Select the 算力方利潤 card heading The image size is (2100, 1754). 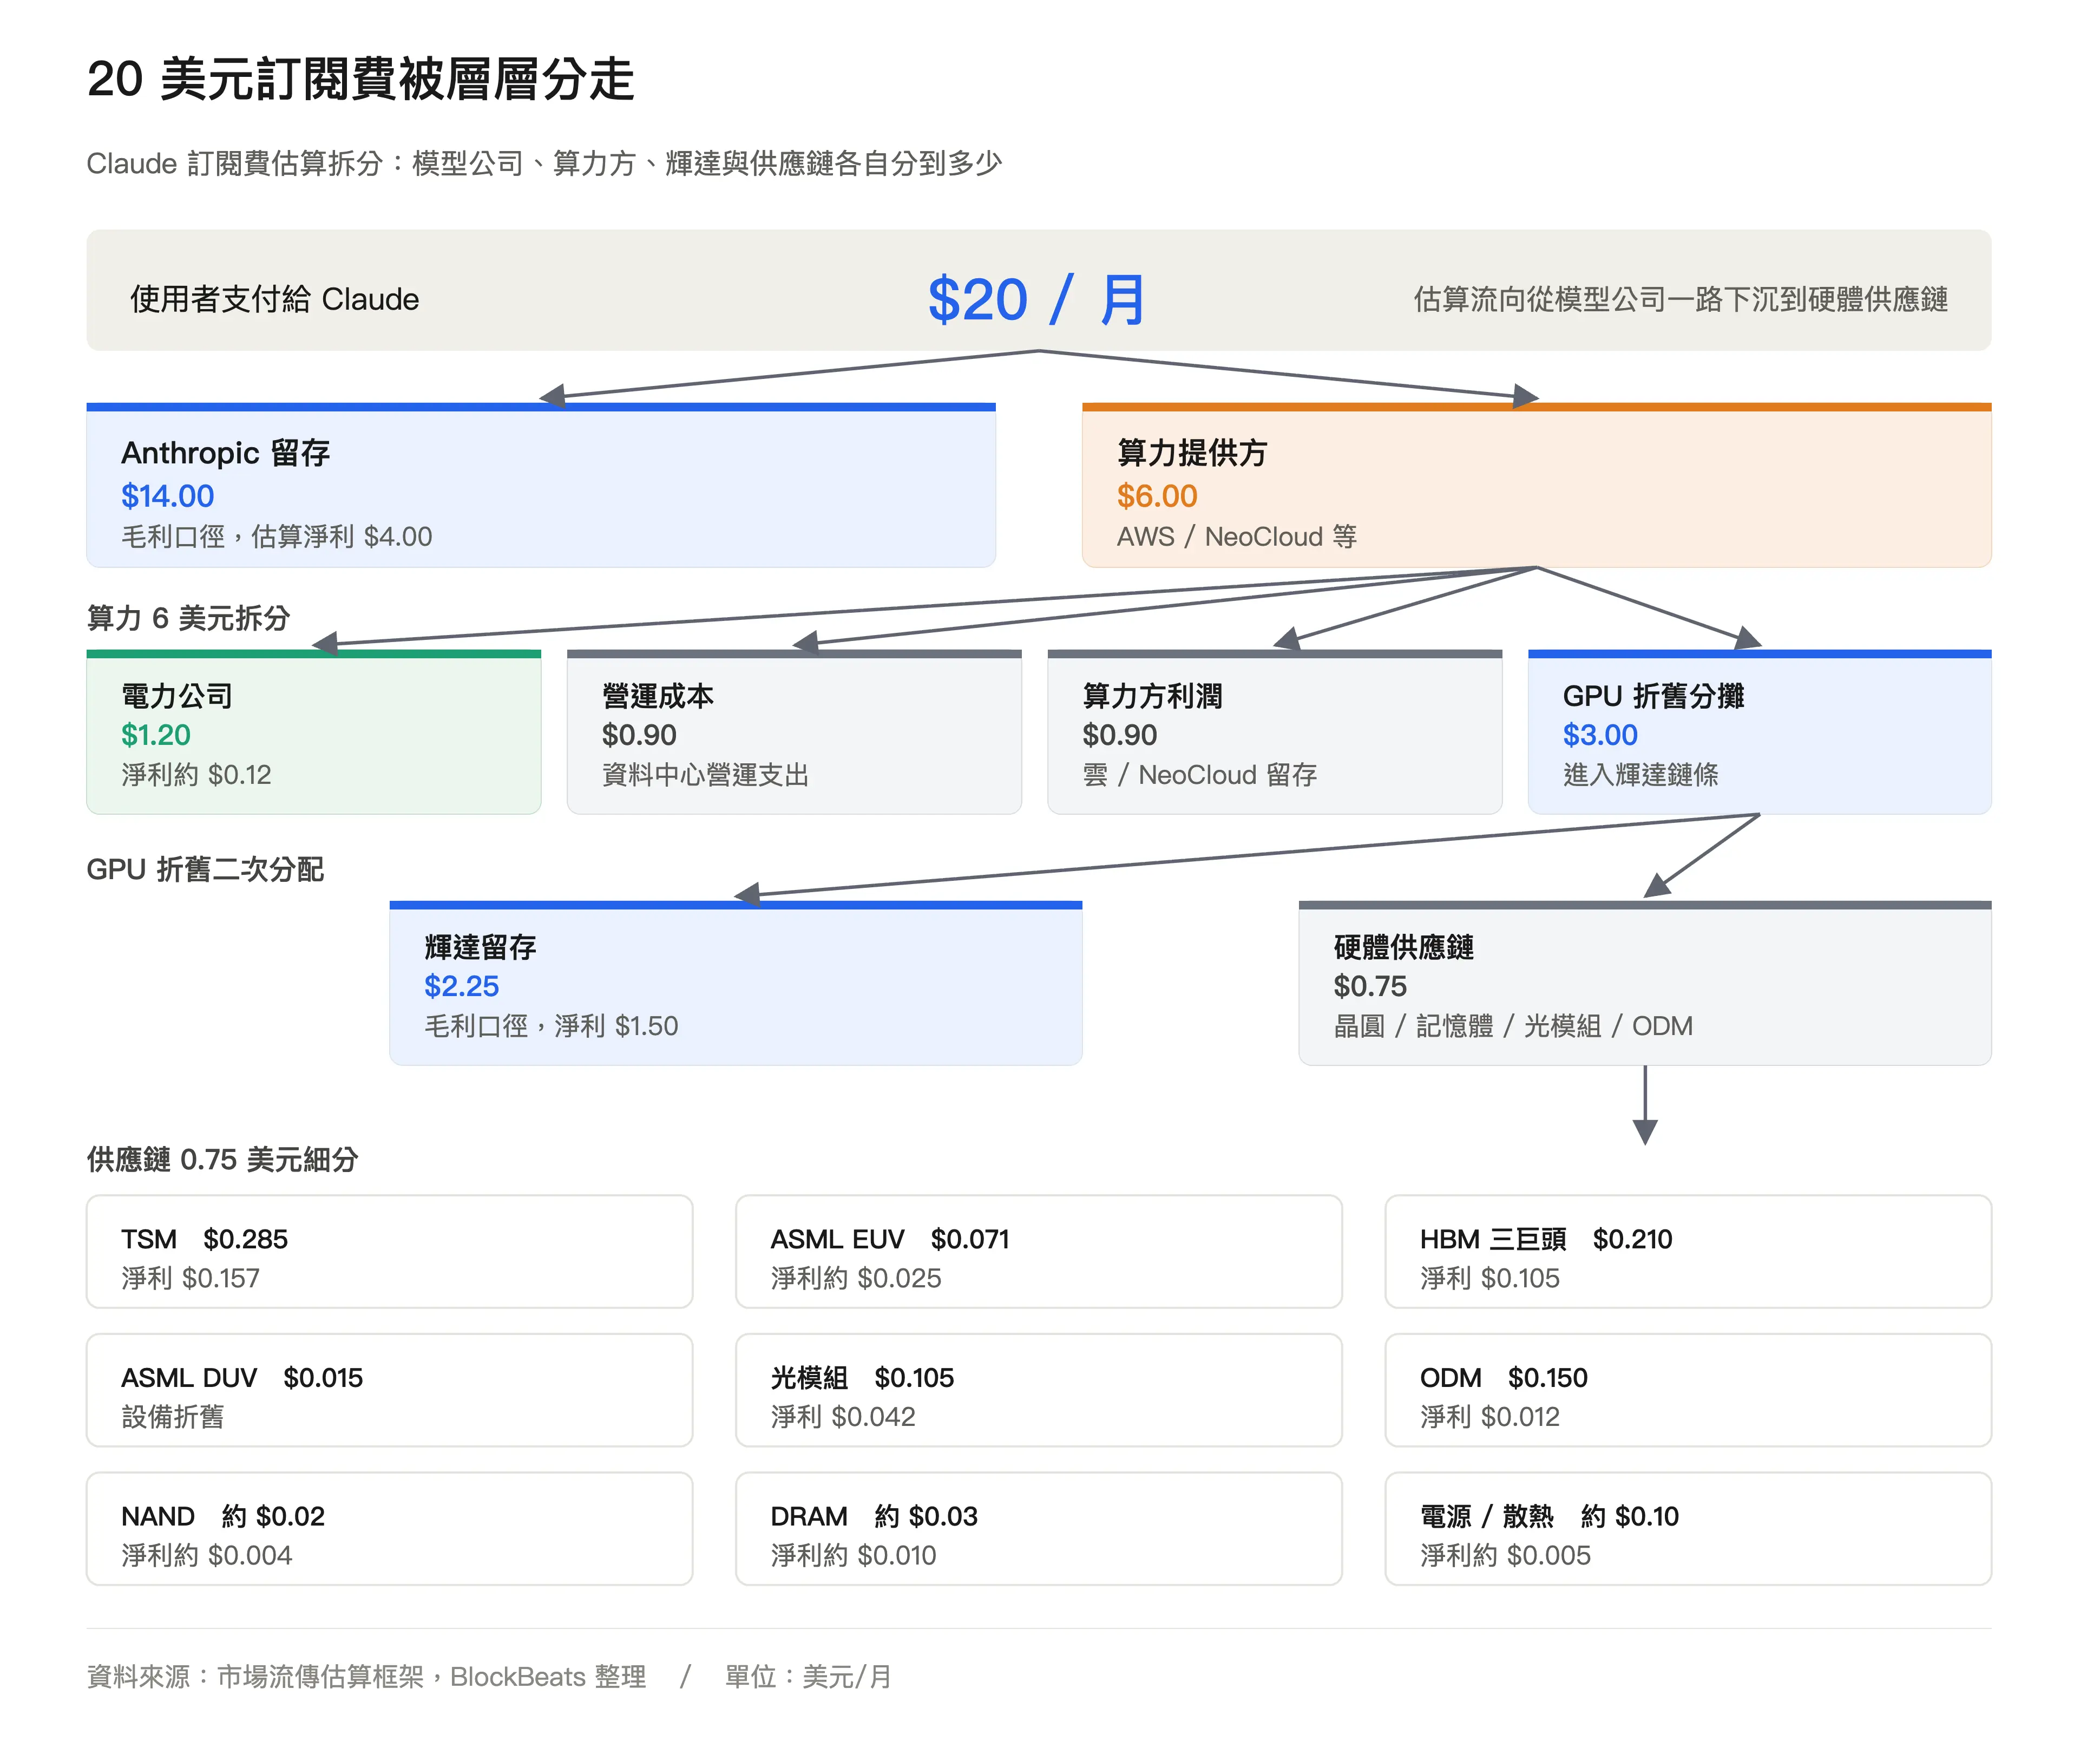tap(1152, 696)
